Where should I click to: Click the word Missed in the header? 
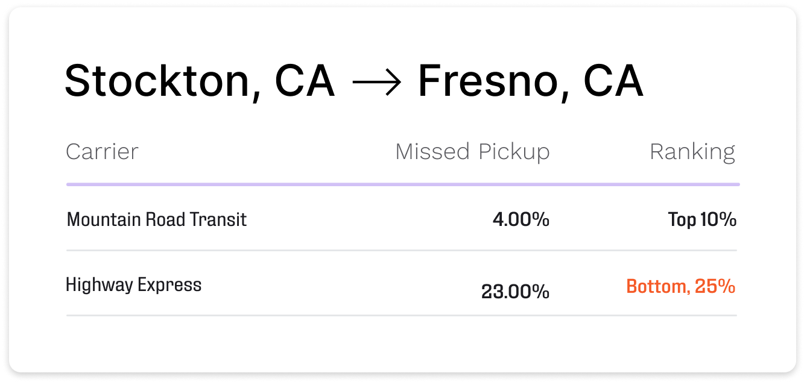[x=432, y=152]
